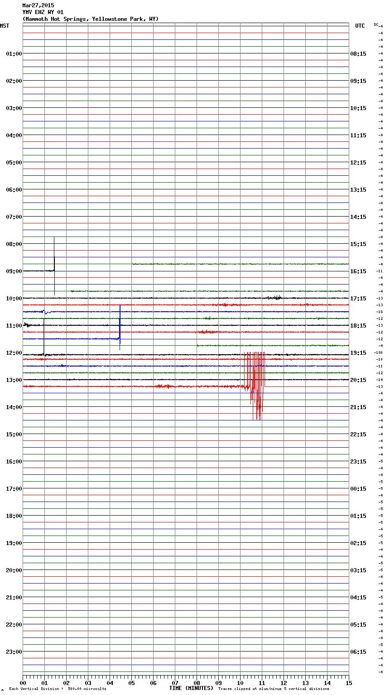The width and height of the screenshot is (385, 695).
Task: Click the 20:15 UTC time label
Action: (x=358, y=380)
